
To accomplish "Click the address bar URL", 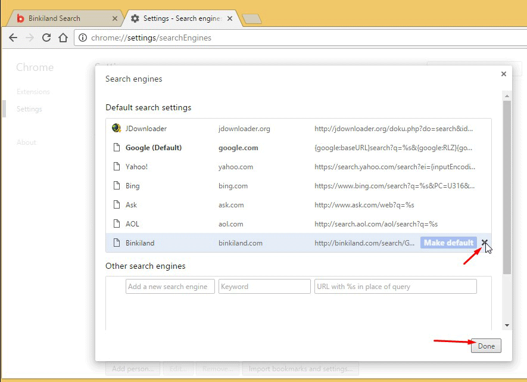I will (x=151, y=38).
